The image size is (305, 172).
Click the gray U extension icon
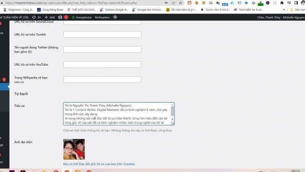274,3
